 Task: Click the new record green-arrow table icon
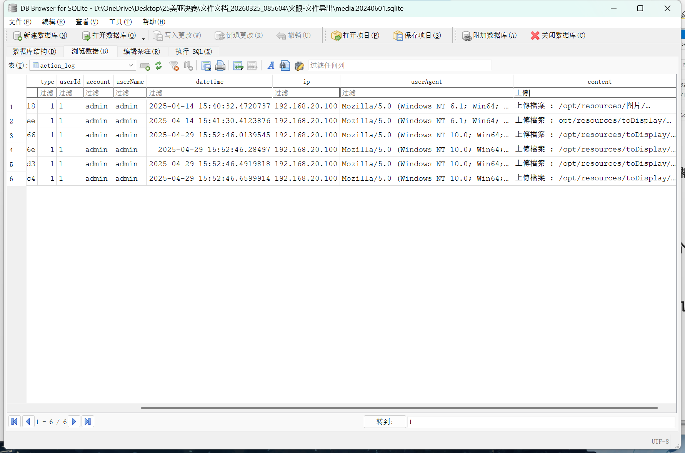(238, 66)
